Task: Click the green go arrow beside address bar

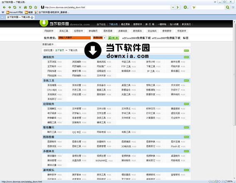Action: coord(178,7)
